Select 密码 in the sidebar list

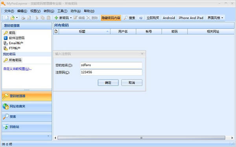click(9, 33)
